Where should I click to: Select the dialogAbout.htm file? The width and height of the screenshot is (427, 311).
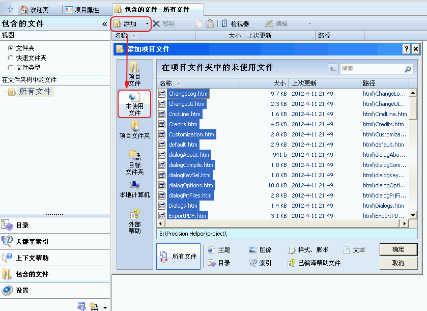pos(189,155)
